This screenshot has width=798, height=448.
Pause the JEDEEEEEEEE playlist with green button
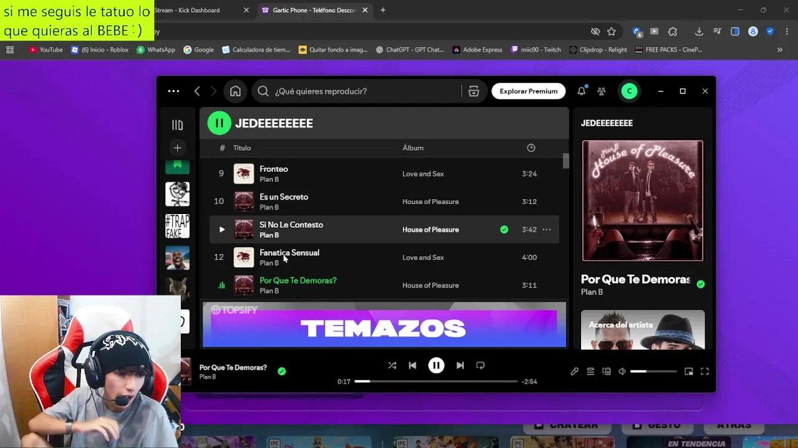click(219, 123)
